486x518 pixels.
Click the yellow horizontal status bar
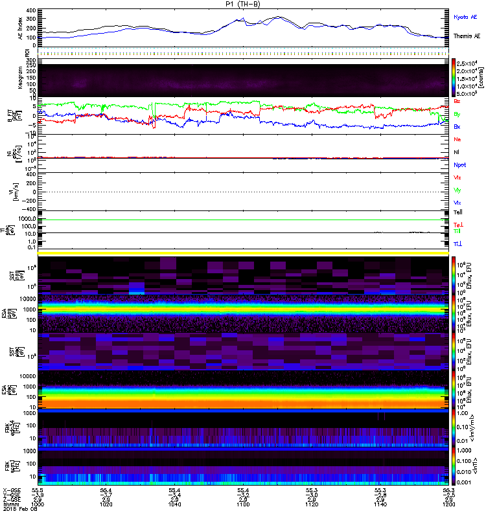(244, 253)
